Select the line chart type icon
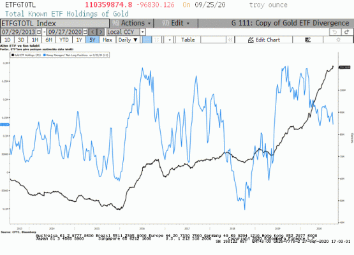This screenshot has width=354, height=255. (147, 40)
